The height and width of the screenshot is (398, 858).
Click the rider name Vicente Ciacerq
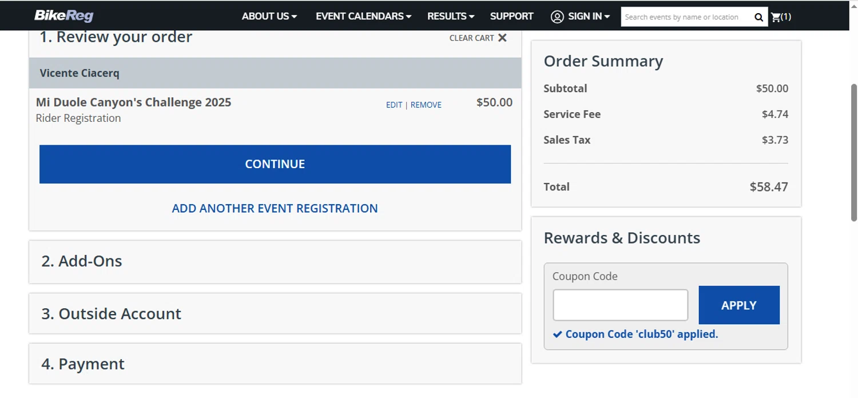pyautogui.click(x=80, y=73)
